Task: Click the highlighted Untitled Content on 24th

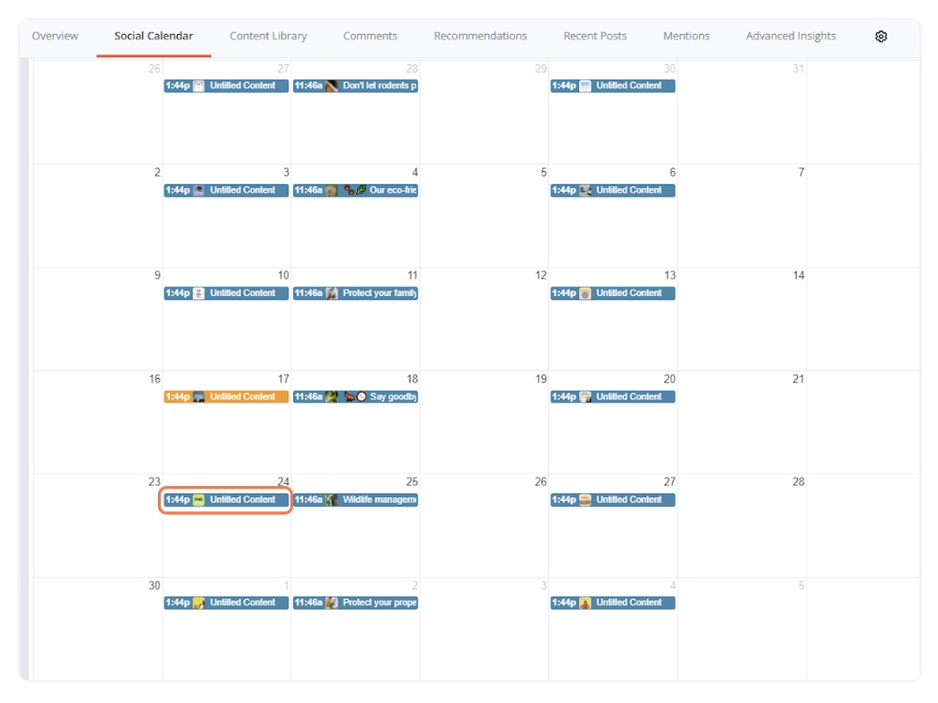Action: (x=227, y=500)
